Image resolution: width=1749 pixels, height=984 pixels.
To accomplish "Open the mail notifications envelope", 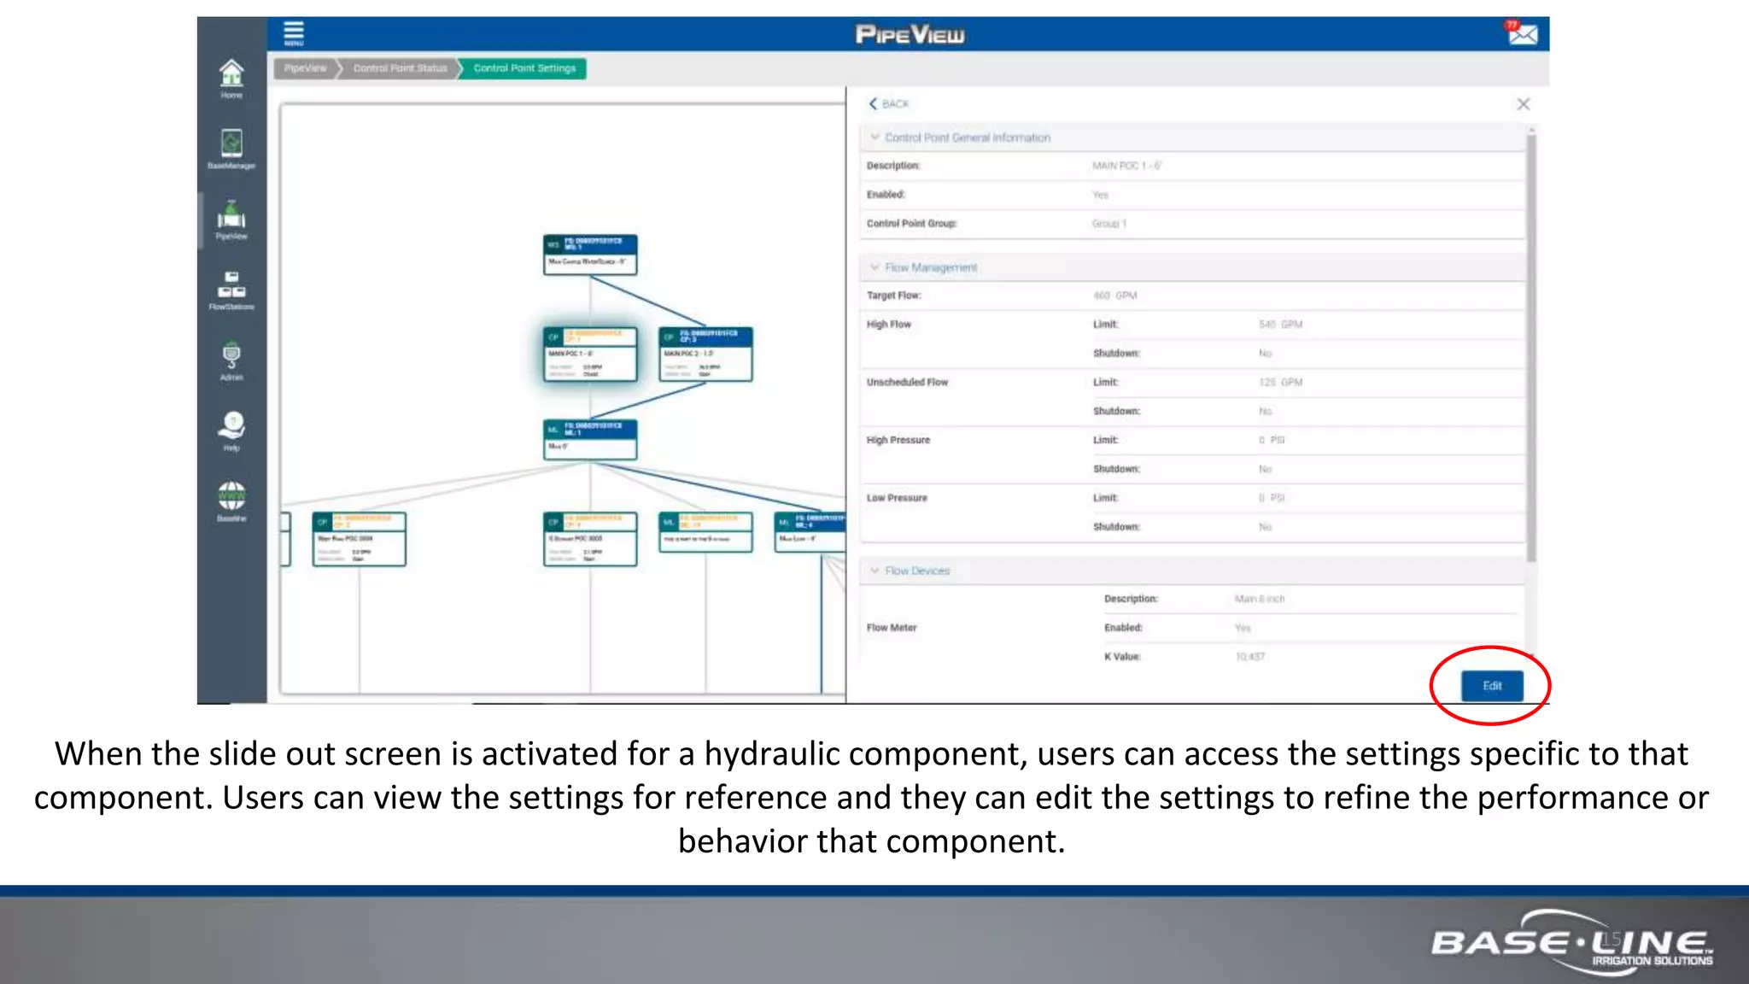I will pyautogui.click(x=1522, y=33).
